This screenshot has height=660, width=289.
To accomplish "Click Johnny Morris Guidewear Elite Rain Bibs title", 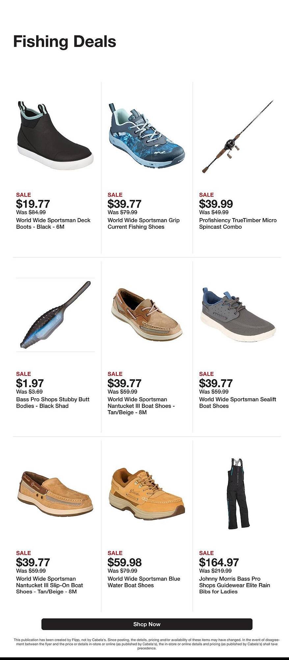I will click(234, 585).
